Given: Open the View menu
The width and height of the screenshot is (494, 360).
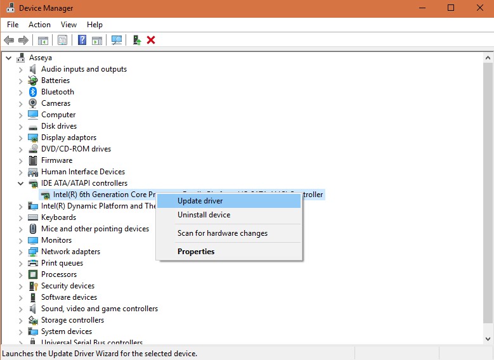Looking at the screenshot, I should click(x=68, y=25).
